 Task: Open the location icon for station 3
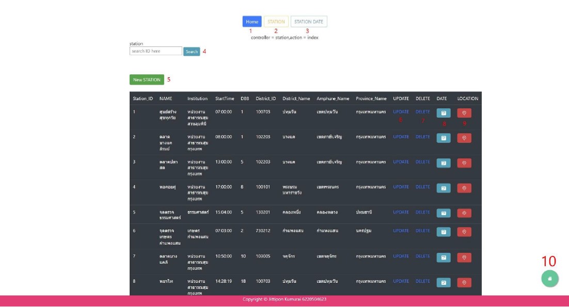[464, 163]
